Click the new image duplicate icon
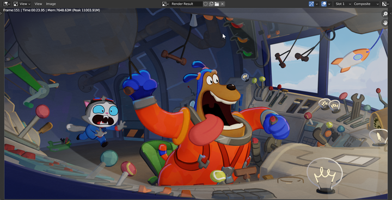Image resolution: width=392 pixels, height=200 pixels. click(x=211, y=4)
